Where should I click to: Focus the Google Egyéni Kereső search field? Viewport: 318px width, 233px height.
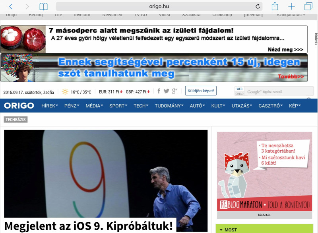(279, 92)
